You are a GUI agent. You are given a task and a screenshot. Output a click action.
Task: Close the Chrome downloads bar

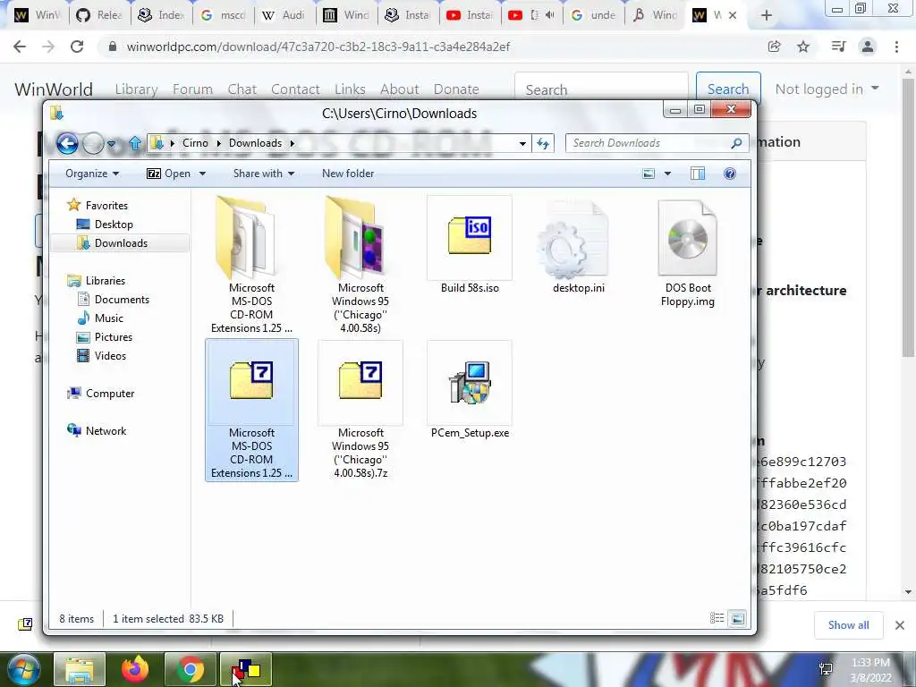pyautogui.click(x=900, y=625)
